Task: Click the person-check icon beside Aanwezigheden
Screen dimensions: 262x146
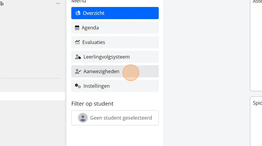Action: pyautogui.click(x=78, y=71)
